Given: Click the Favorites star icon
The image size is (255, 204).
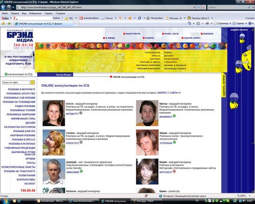Looking at the screenshot, I should click(3, 23).
